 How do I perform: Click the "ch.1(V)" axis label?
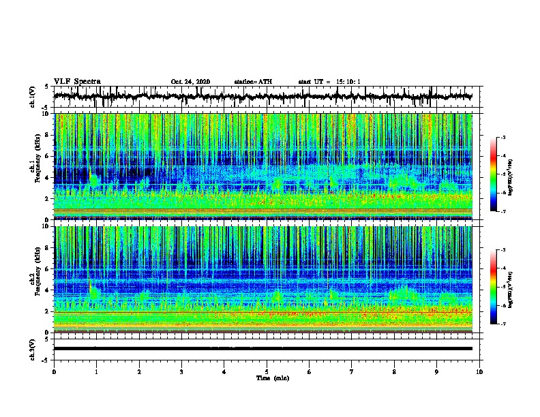(x=33, y=97)
